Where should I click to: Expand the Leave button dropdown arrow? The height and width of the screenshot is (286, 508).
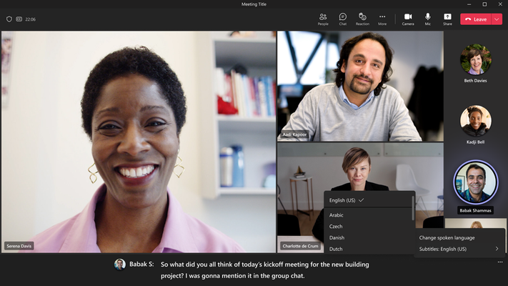tap(497, 19)
